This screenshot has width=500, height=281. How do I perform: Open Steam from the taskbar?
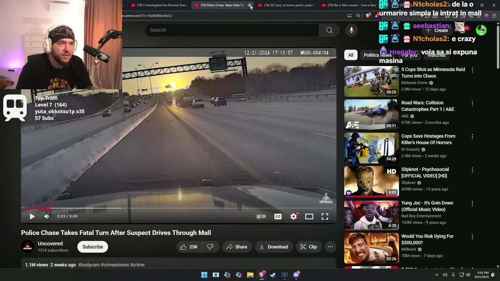click(x=273, y=275)
